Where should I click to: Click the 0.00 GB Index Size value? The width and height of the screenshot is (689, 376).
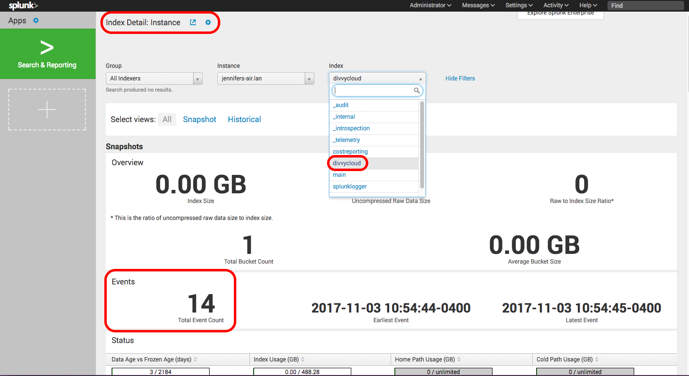(201, 185)
